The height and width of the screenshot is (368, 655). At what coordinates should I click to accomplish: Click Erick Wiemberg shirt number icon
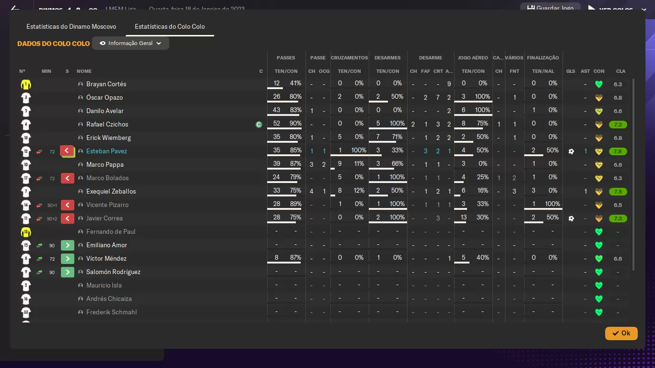click(x=26, y=138)
